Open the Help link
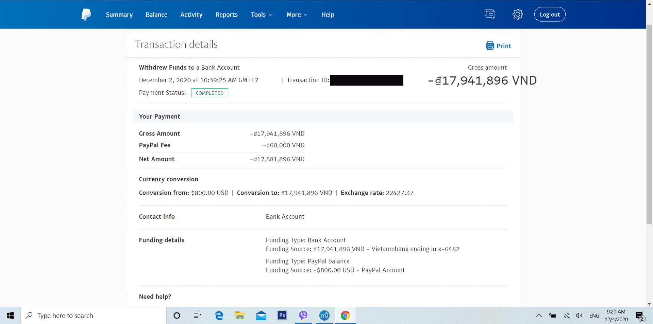The height and width of the screenshot is (324, 653). (328, 15)
